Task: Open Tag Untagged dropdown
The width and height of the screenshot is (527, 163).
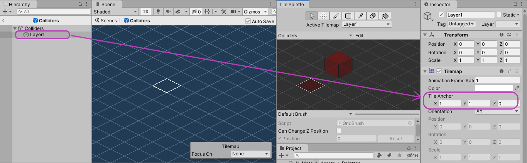Action: click(462, 24)
